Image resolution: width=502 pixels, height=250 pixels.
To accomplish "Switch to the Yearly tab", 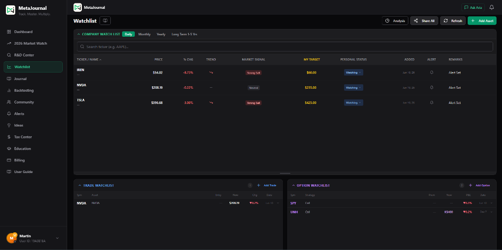I will 161,34.
